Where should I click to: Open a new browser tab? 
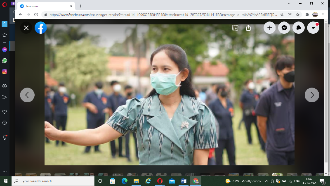pyautogui.click(x=80, y=6)
